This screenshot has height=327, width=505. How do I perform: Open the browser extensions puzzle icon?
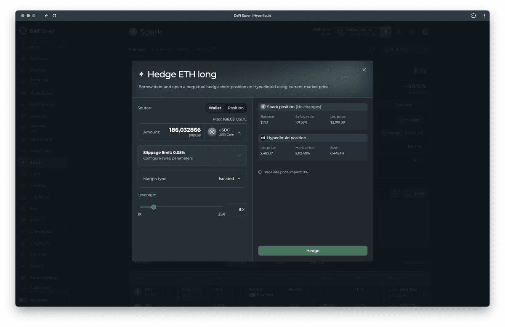point(473,16)
